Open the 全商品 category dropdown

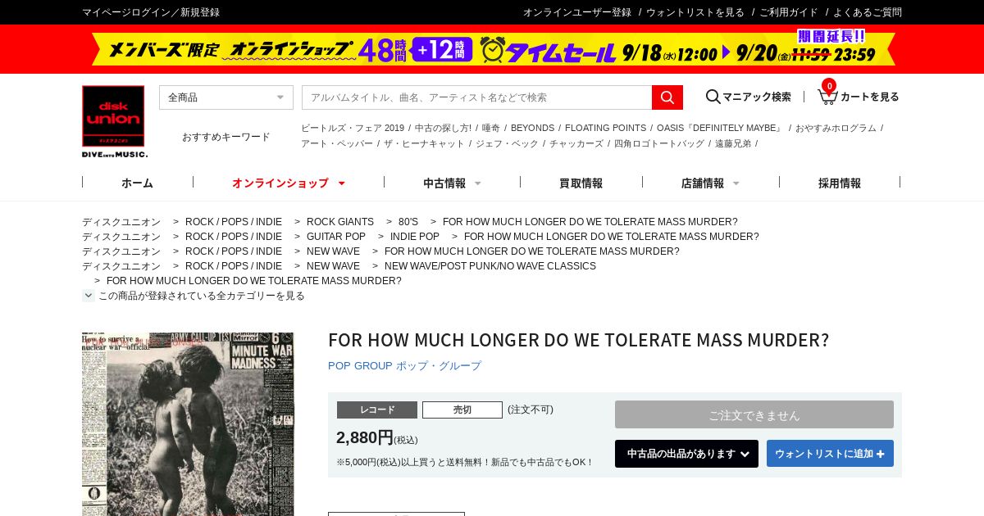click(226, 97)
